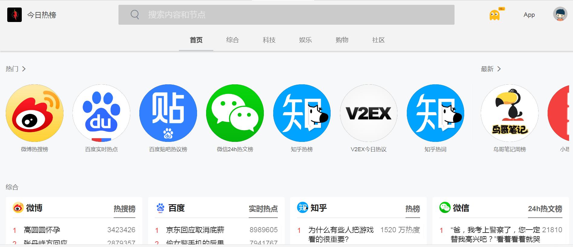Open the 24h热文榜 link in 微信 card
Screen dimensions: 573x247
pyautogui.click(x=545, y=209)
